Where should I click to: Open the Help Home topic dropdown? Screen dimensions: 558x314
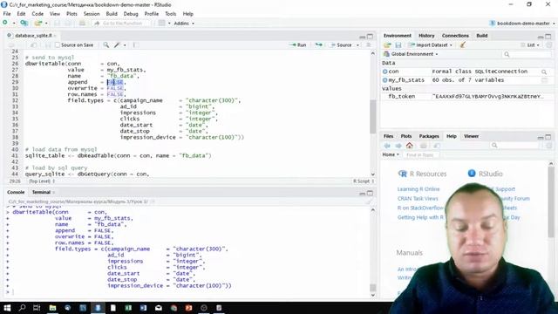[x=391, y=155]
